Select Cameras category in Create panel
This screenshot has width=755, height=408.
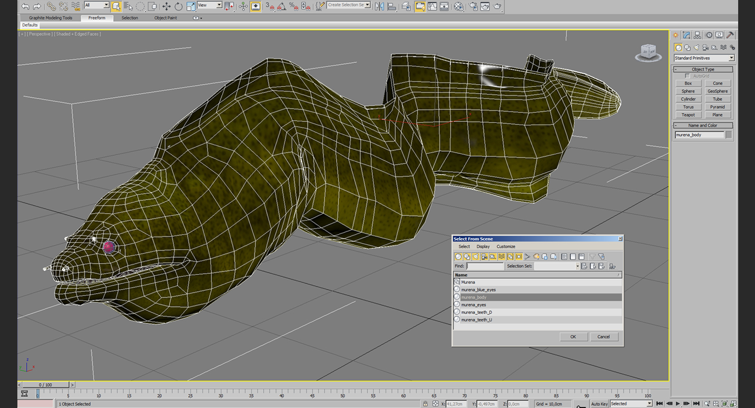(x=706, y=47)
